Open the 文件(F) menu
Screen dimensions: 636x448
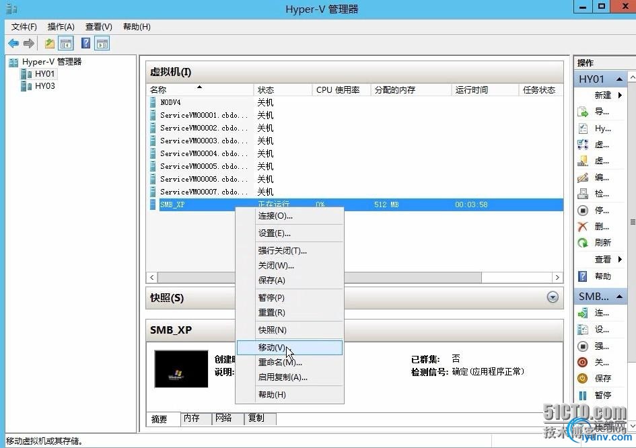pyautogui.click(x=24, y=27)
